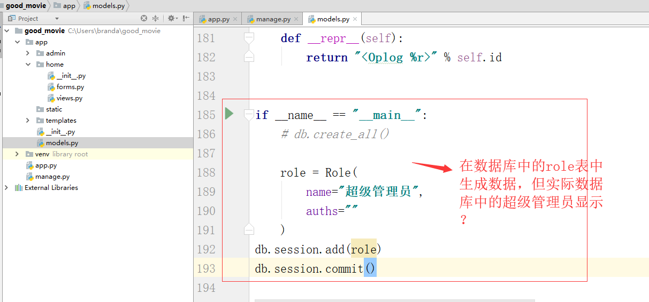Click the scroll from source target icon
The image size is (649, 302).
point(143,18)
